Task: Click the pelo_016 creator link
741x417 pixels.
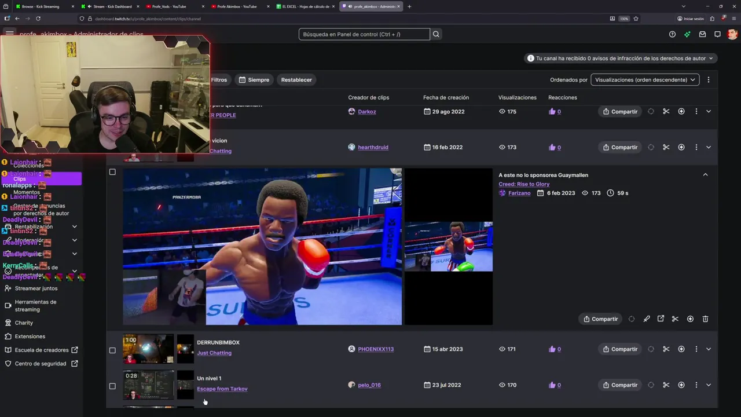Action: click(x=369, y=385)
